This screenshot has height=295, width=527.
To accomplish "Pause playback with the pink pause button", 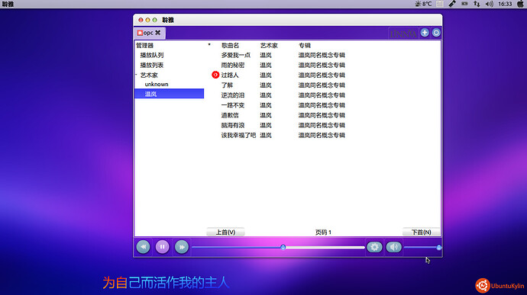I will (163, 247).
